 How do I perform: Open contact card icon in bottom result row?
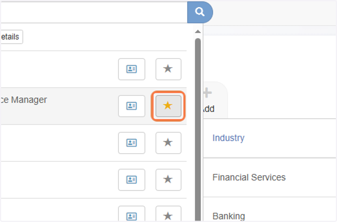[x=131, y=214]
